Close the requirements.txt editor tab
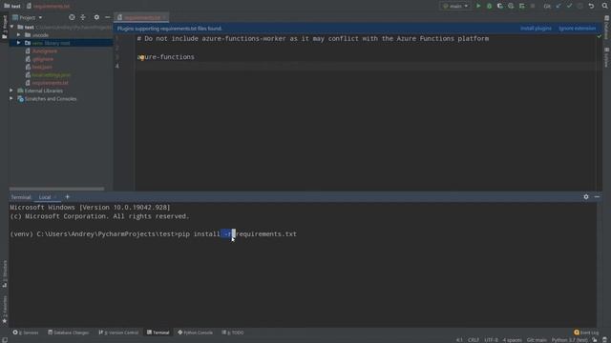Screen dimensions: 611x343 [x=165, y=17]
